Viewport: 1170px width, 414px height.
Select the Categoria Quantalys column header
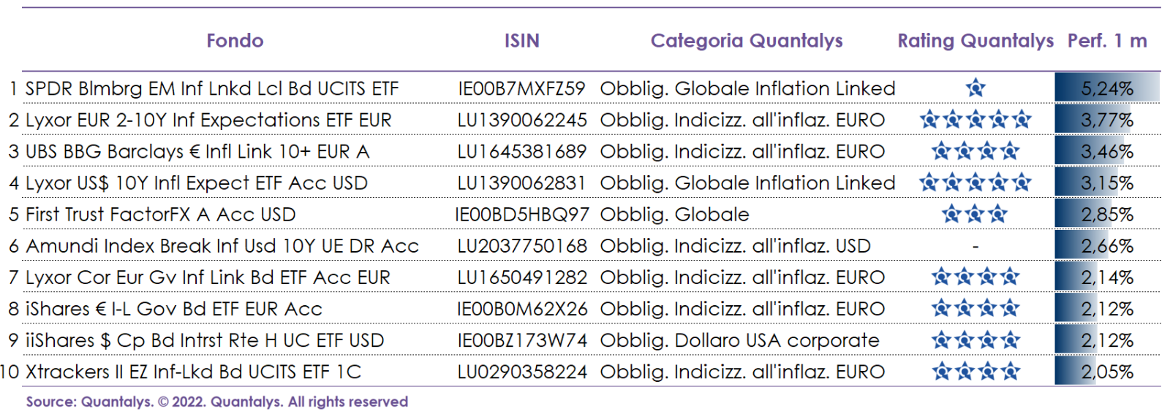747,41
